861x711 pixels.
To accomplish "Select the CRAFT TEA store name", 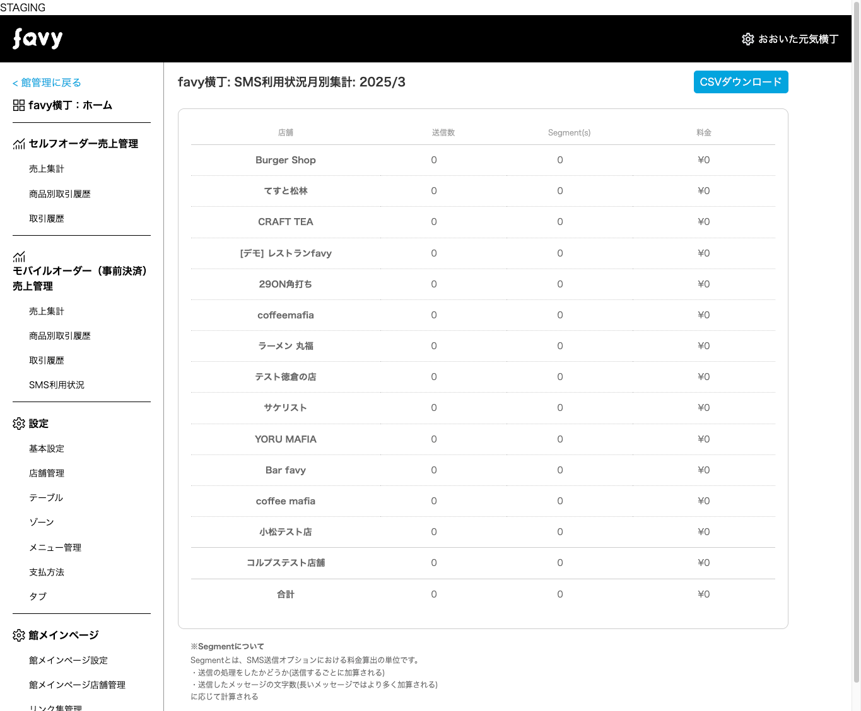I will click(286, 222).
